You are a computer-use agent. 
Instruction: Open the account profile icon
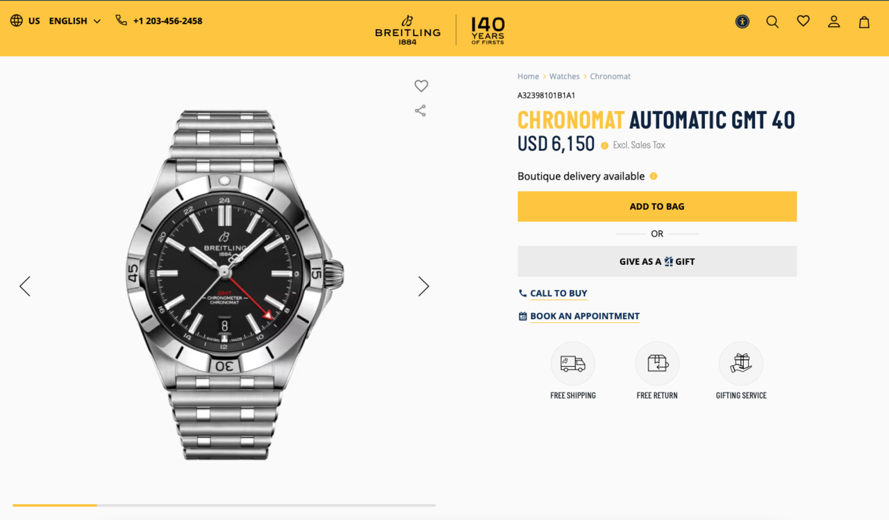(x=833, y=21)
